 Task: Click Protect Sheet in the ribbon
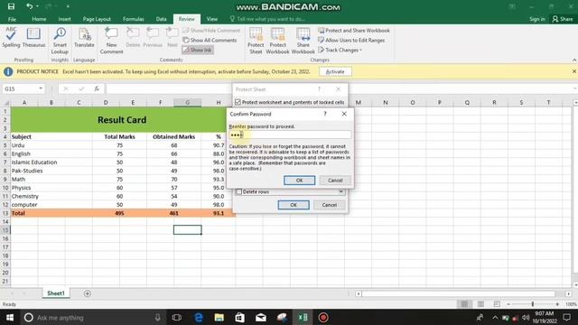click(x=256, y=41)
